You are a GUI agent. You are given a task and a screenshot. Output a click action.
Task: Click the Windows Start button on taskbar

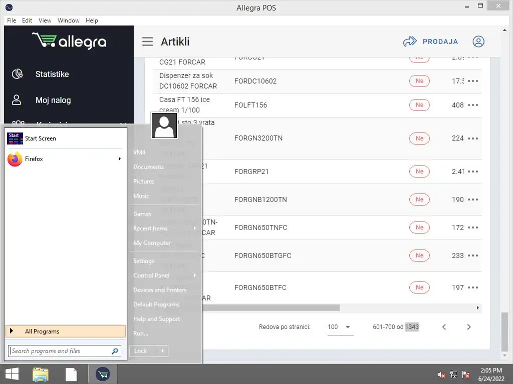12,374
